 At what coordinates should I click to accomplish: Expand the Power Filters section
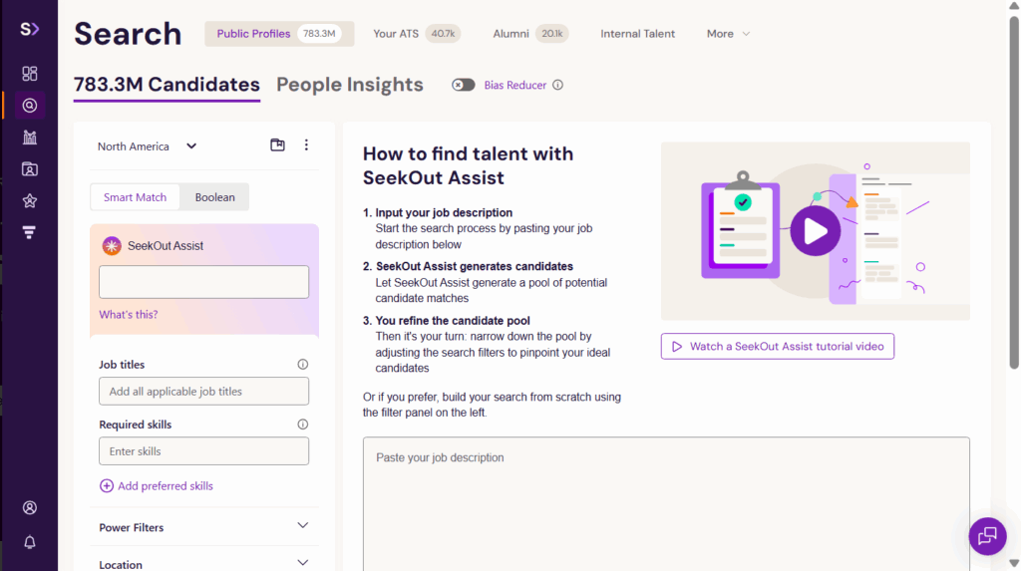[204, 527]
